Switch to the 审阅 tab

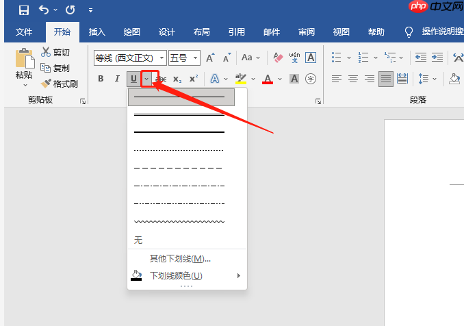point(307,32)
